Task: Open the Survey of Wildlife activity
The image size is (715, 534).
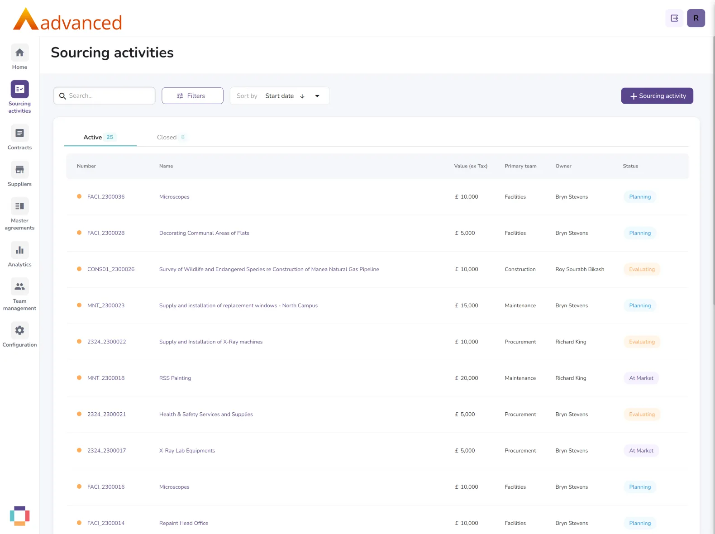Action: click(x=269, y=269)
